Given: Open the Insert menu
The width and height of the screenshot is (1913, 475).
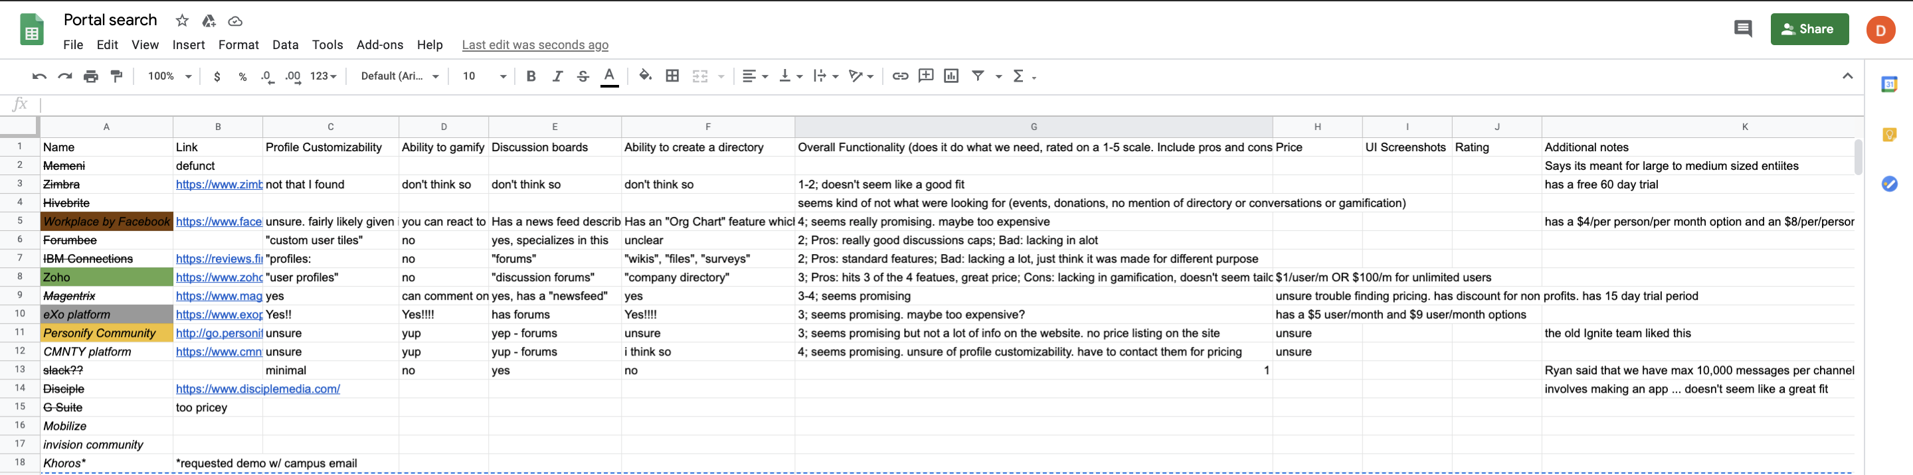Looking at the screenshot, I should pos(189,45).
